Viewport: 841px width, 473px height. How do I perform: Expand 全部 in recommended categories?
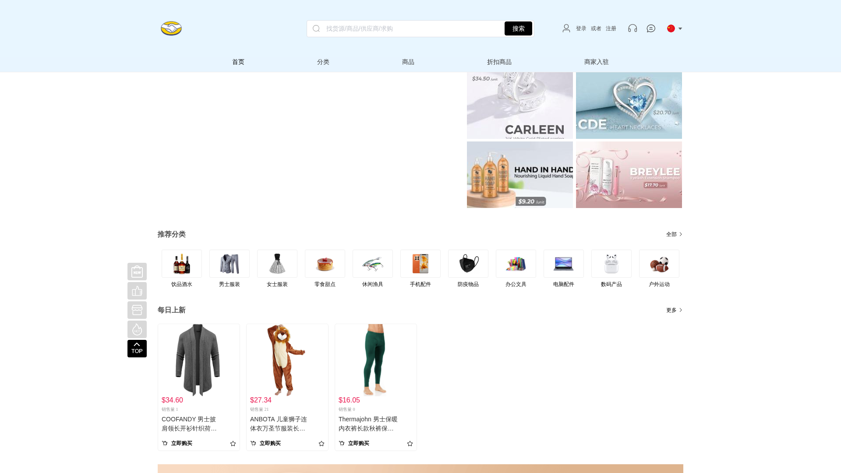(x=674, y=234)
